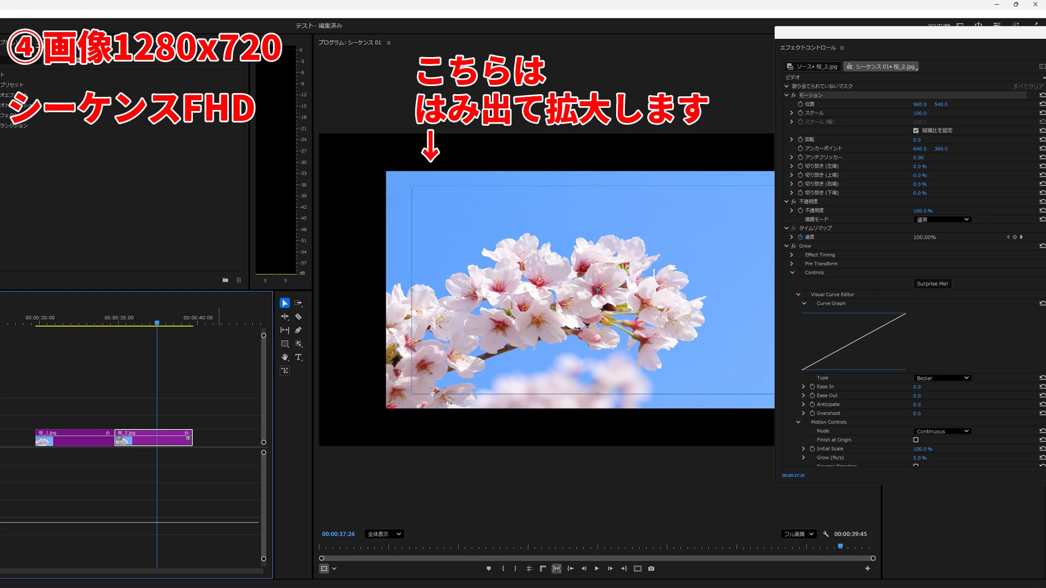The height and width of the screenshot is (588, 1046).
Task: Open the エフェクトコントロール panel menu
Action: [x=842, y=48]
